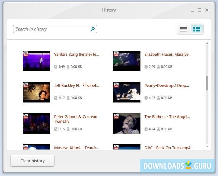This screenshot has height=176, width=218.
Task: Click file size icon for The Bathers
Action: [x=158, y=129]
